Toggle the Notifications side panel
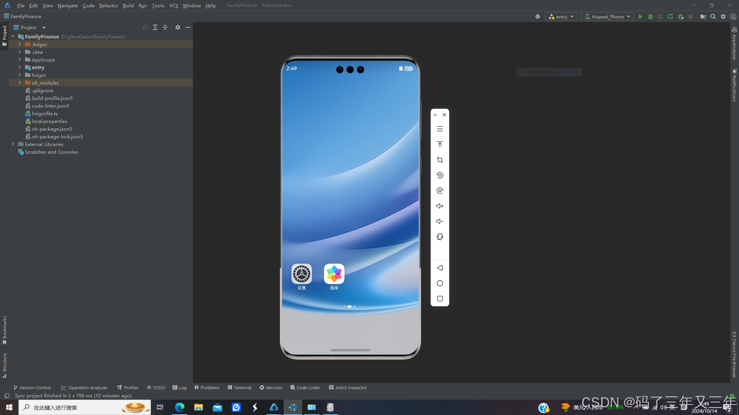 [x=734, y=85]
